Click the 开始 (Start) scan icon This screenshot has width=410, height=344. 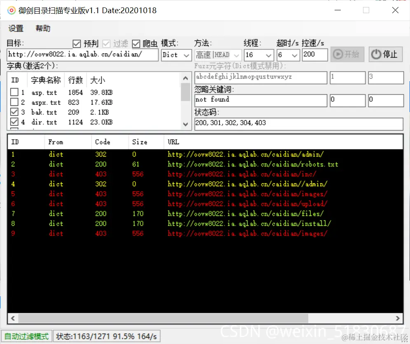(x=347, y=54)
